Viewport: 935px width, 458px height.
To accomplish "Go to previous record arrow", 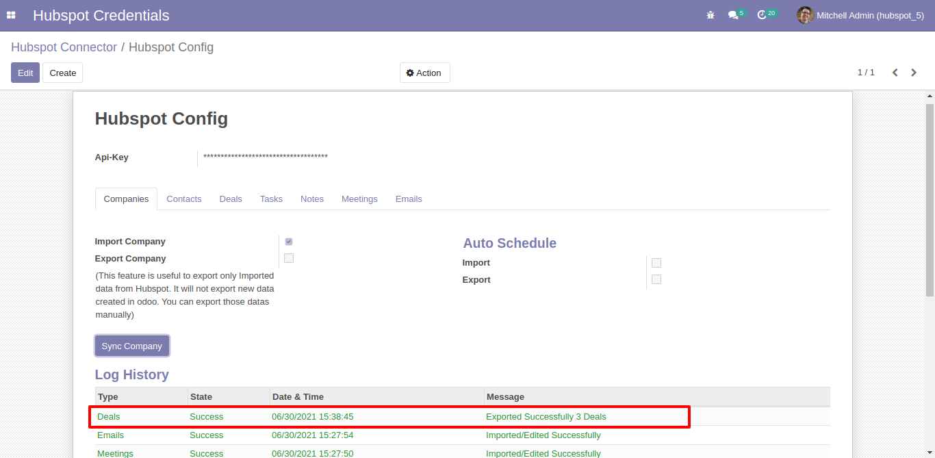I will pyautogui.click(x=895, y=73).
